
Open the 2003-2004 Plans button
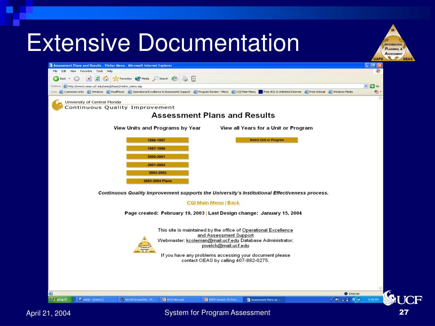click(x=157, y=181)
